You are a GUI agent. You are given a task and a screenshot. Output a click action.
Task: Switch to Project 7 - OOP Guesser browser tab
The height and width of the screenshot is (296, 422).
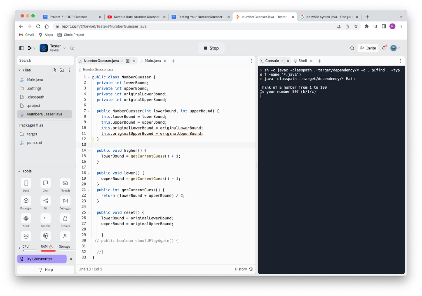68,17
